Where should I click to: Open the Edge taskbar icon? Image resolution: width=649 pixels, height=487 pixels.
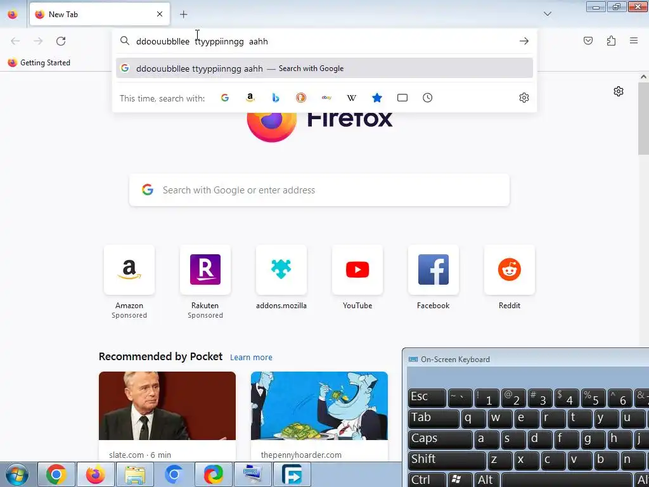214,474
